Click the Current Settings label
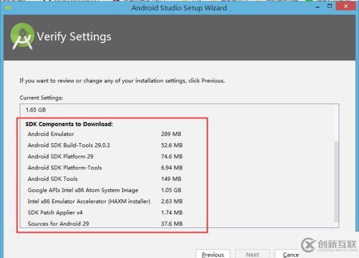 [41, 98]
